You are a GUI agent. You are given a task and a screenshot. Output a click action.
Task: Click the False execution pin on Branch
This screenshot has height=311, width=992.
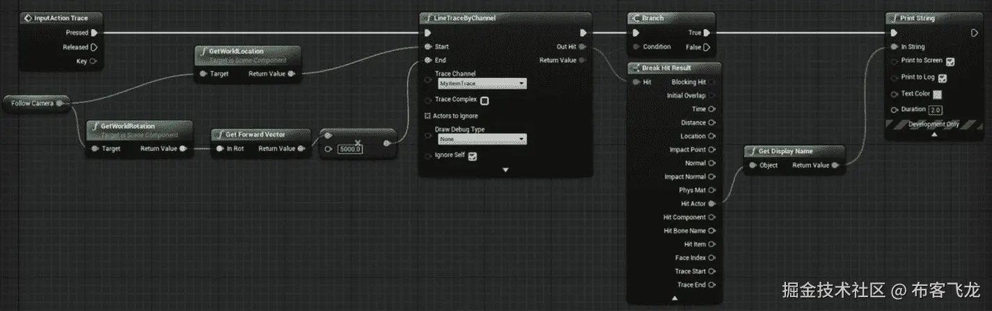click(x=707, y=47)
